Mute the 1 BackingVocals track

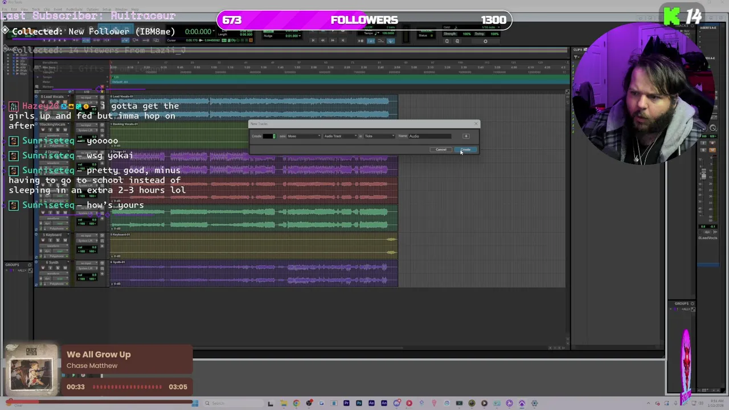click(x=65, y=130)
